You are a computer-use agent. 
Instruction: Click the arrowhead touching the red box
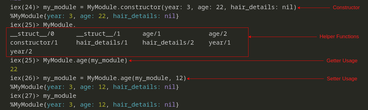click(250, 37)
